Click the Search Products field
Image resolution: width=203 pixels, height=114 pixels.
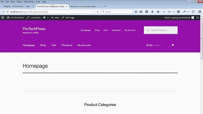click(x=161, y=30)
